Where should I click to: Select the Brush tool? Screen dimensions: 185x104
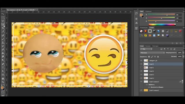pos(3,39)
